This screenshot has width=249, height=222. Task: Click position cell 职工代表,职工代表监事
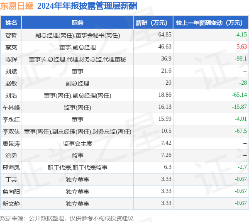[x=78, y=168]
